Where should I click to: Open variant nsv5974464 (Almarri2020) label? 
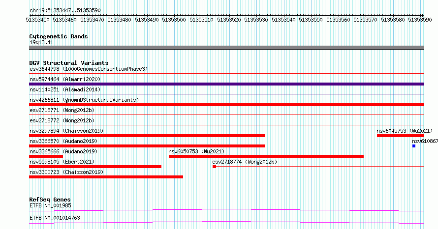point(65,79)
